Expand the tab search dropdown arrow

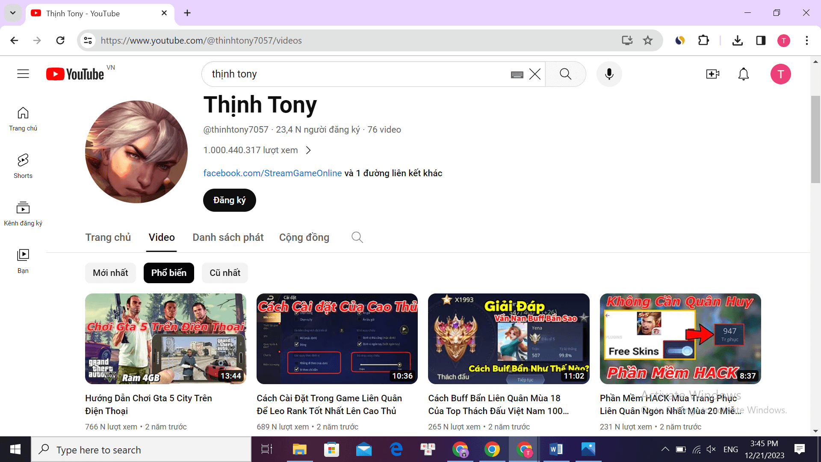(x=13, y=13)
